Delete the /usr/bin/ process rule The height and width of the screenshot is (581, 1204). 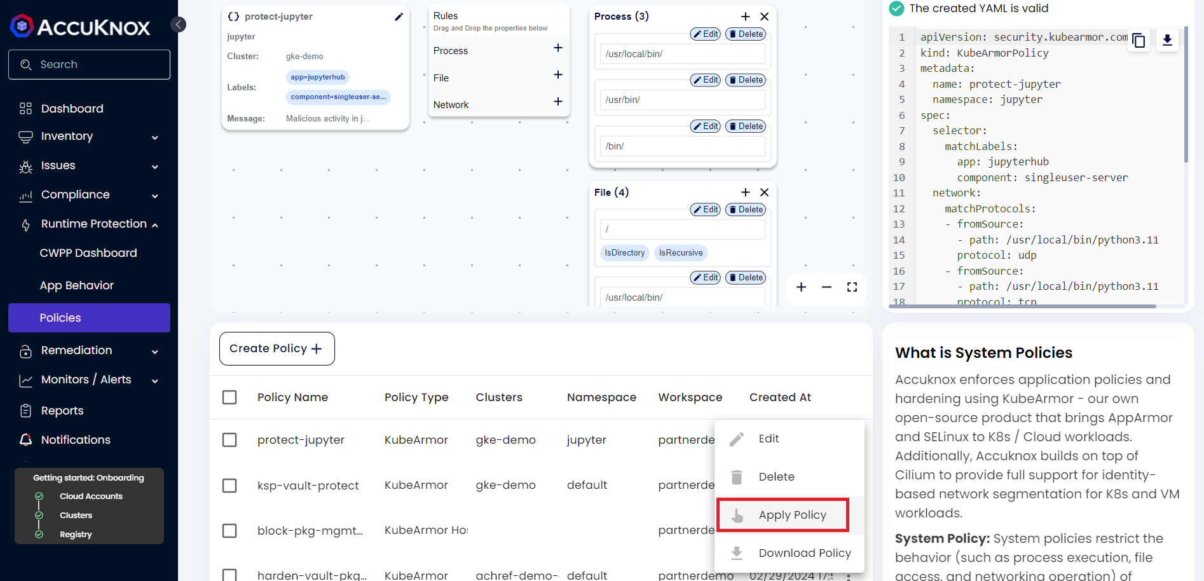[x=746, y=80]
